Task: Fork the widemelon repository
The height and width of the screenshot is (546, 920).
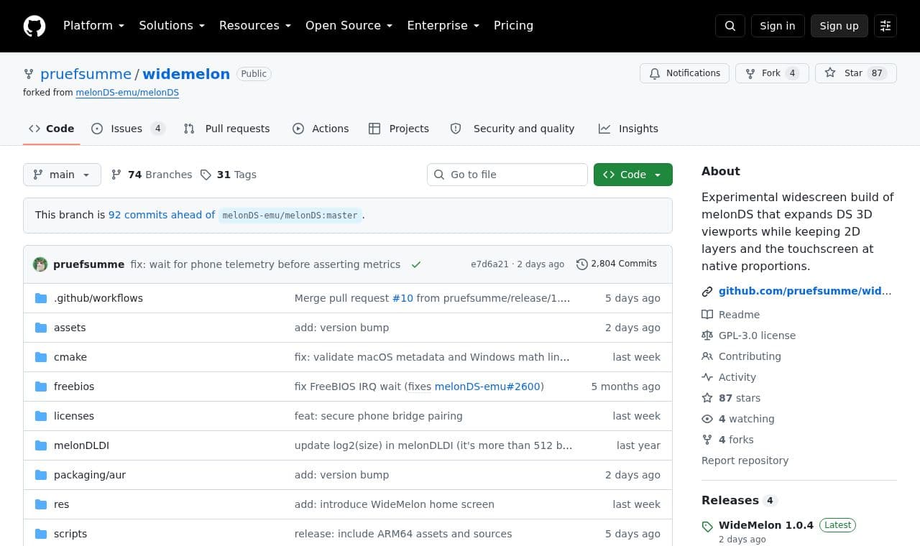Action: tap(772, 73)
